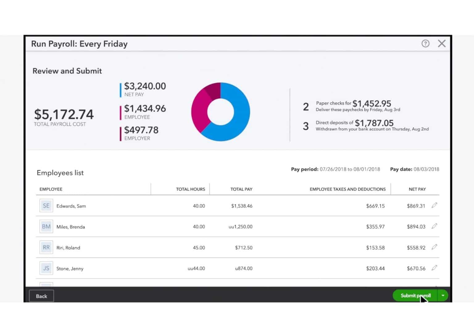Click the edit pencil on Roland Riri's row
Image resolution: width=474 pixels, height=336 pixels.
click(435, 247)
